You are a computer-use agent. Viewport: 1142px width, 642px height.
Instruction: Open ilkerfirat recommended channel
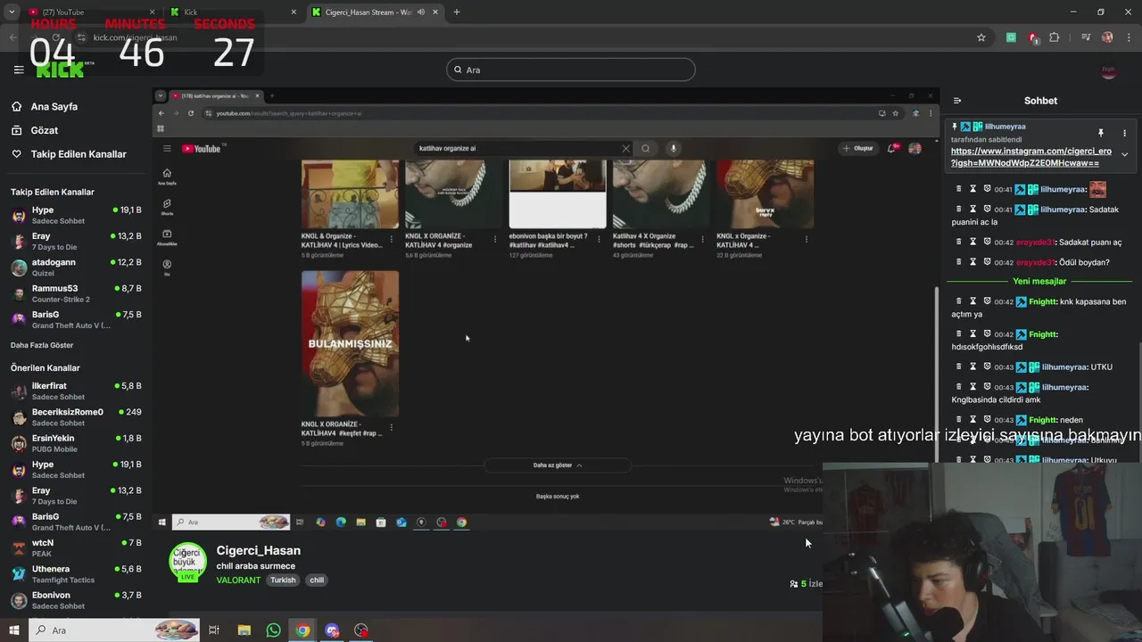coord(76,391)
